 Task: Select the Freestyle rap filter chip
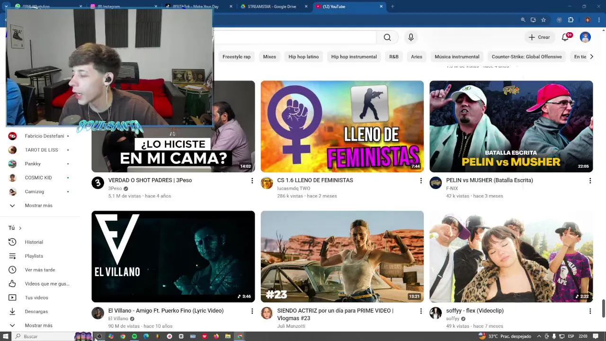point(236,57)
